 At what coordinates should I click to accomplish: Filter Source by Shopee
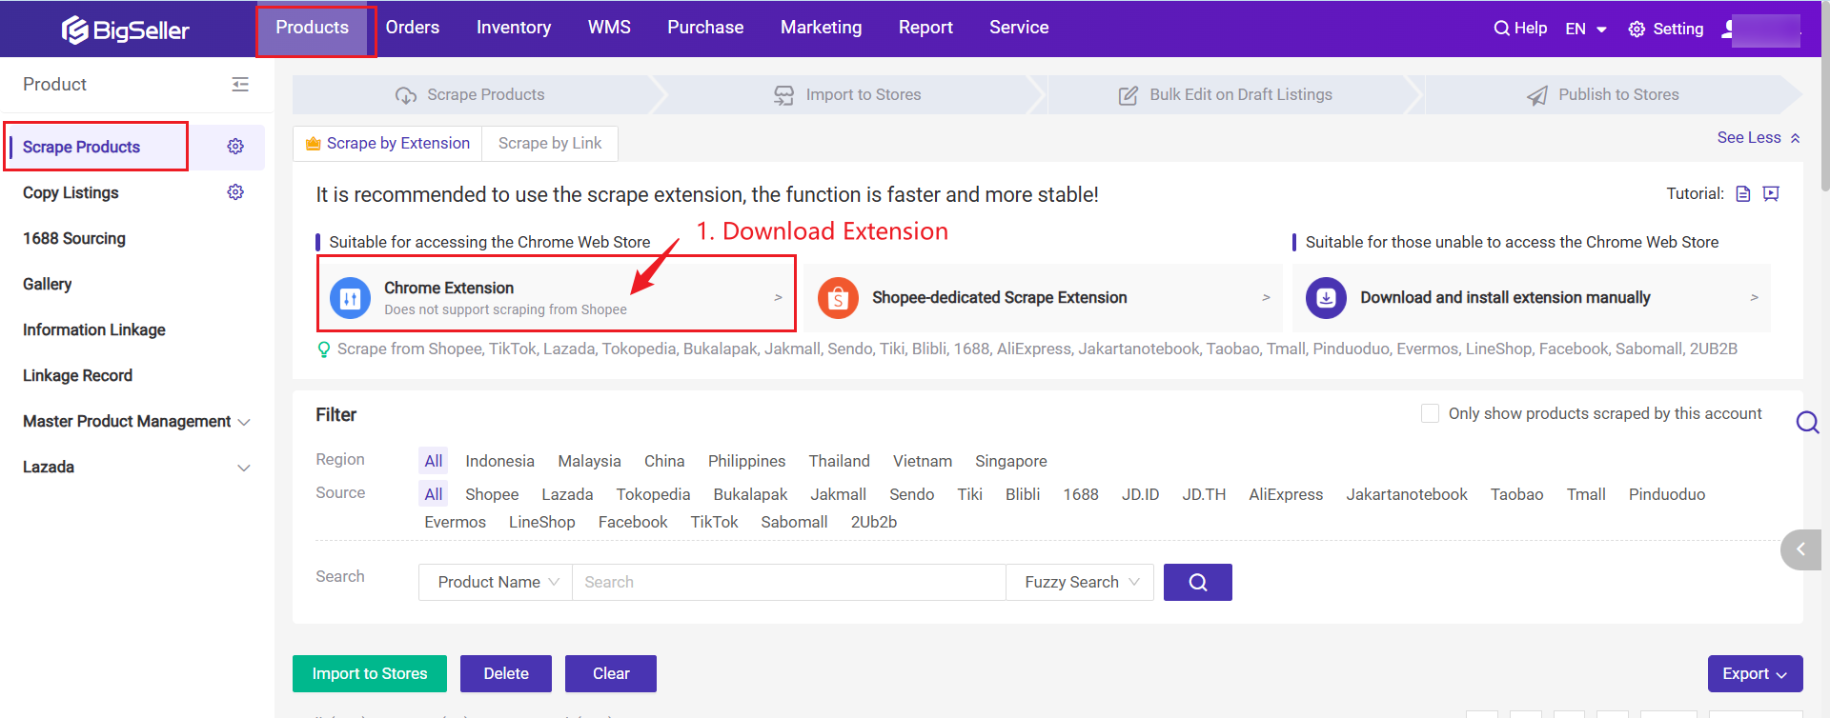[x=492, y=494]
